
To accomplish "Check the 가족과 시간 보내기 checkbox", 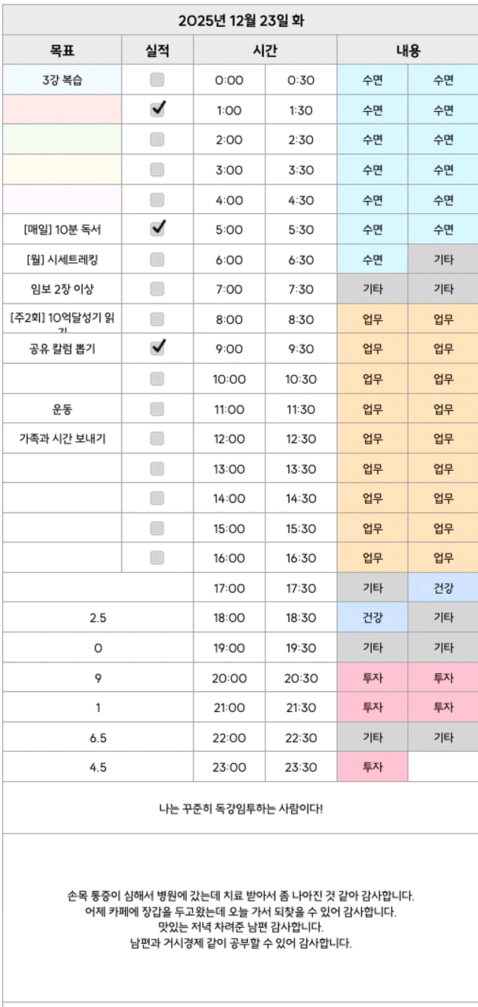I will point(157,439).
